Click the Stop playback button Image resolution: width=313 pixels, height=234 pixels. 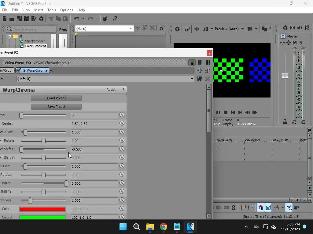pos(226,112)
